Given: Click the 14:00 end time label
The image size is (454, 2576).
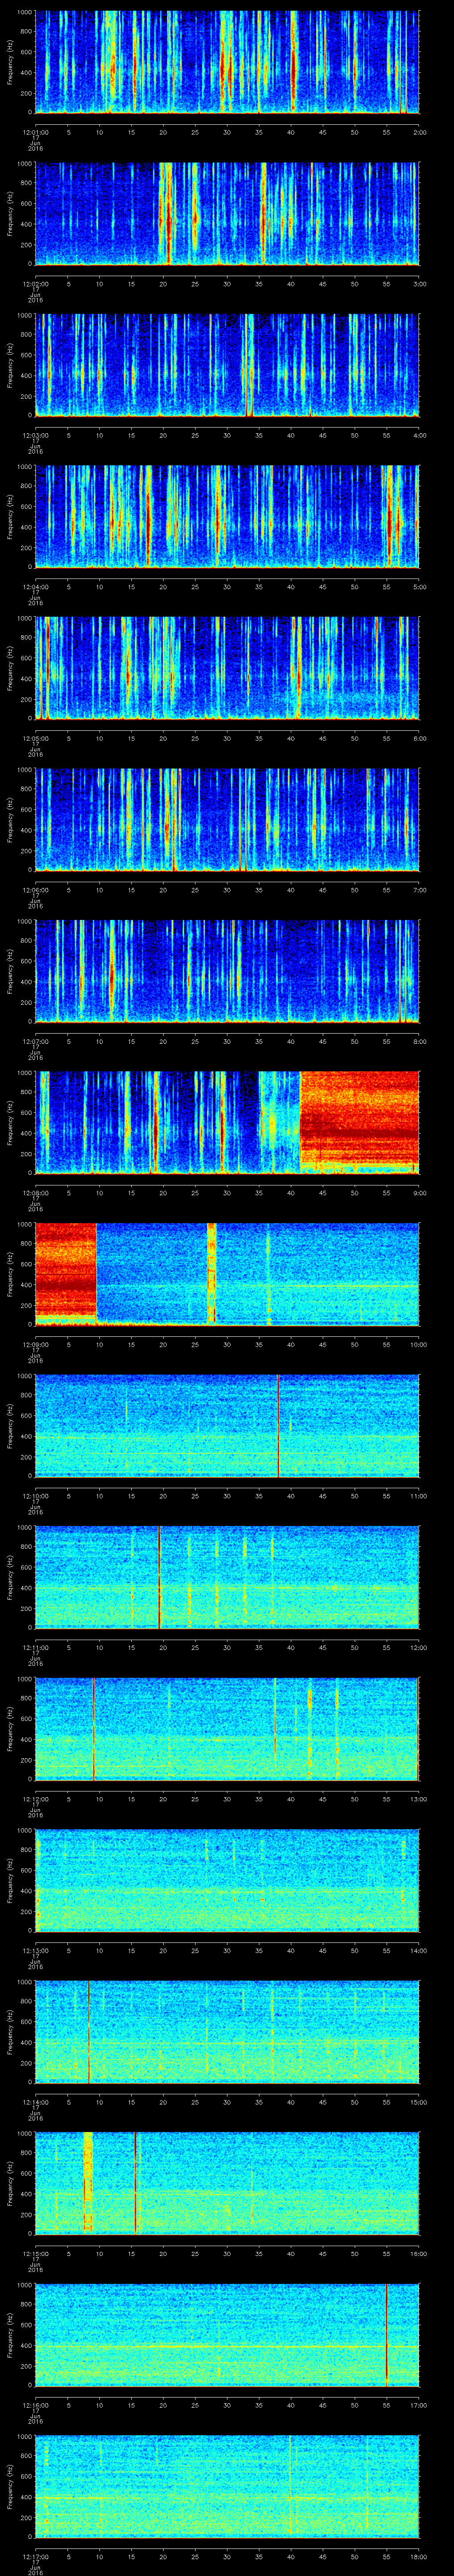Looking at the screenshot, I should pyautogui.click(x=419, y=1949).
